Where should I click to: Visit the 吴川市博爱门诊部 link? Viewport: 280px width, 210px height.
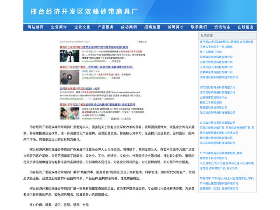click(x=211, y=52)
